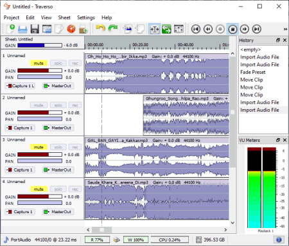Skip to end transport button
Screen dimensions: 289x246
(257, 29)
